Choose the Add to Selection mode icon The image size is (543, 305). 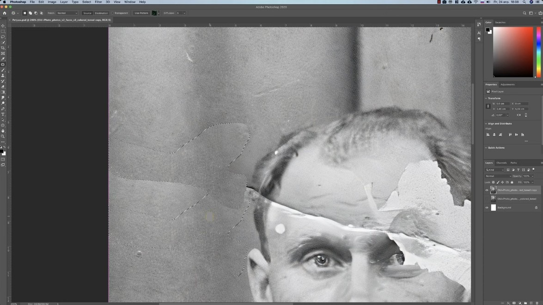30,13
